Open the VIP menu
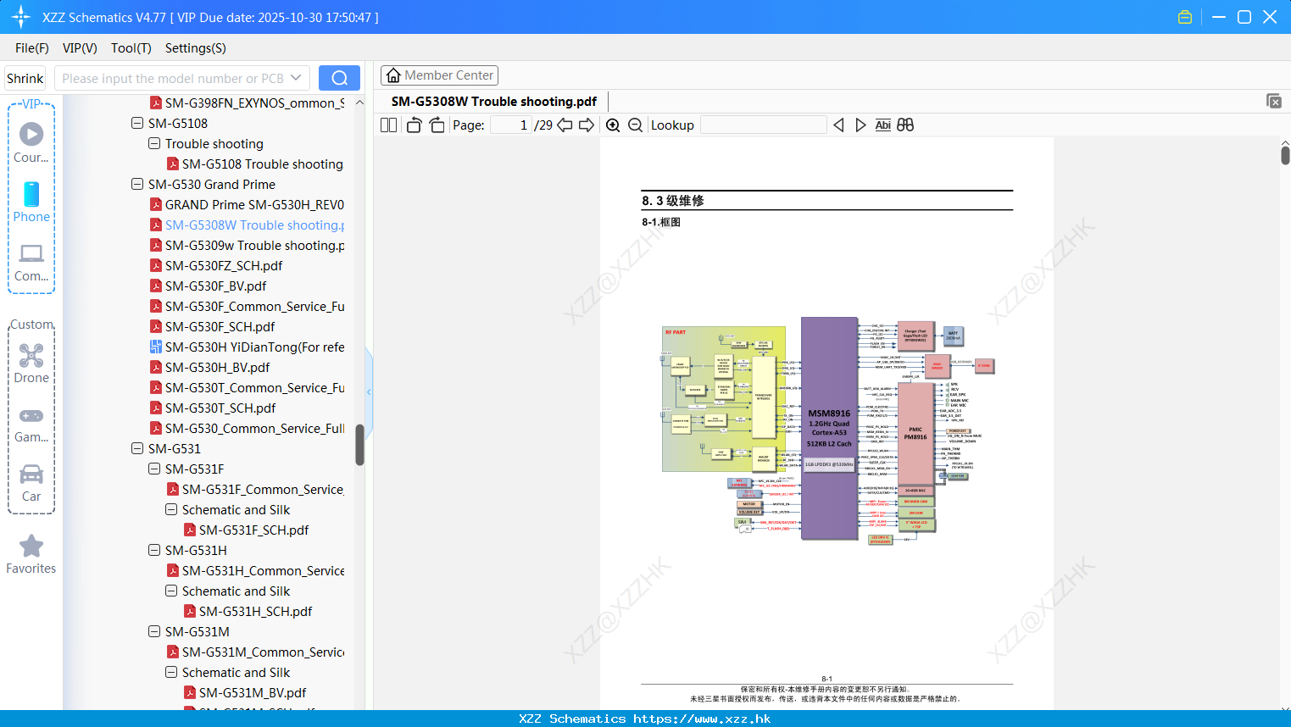The width and height of the screenshot is (1291, 727). 80,48
